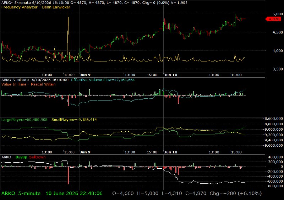
Task: Click the status bar 'L=4,310' value
Action: 172,194
